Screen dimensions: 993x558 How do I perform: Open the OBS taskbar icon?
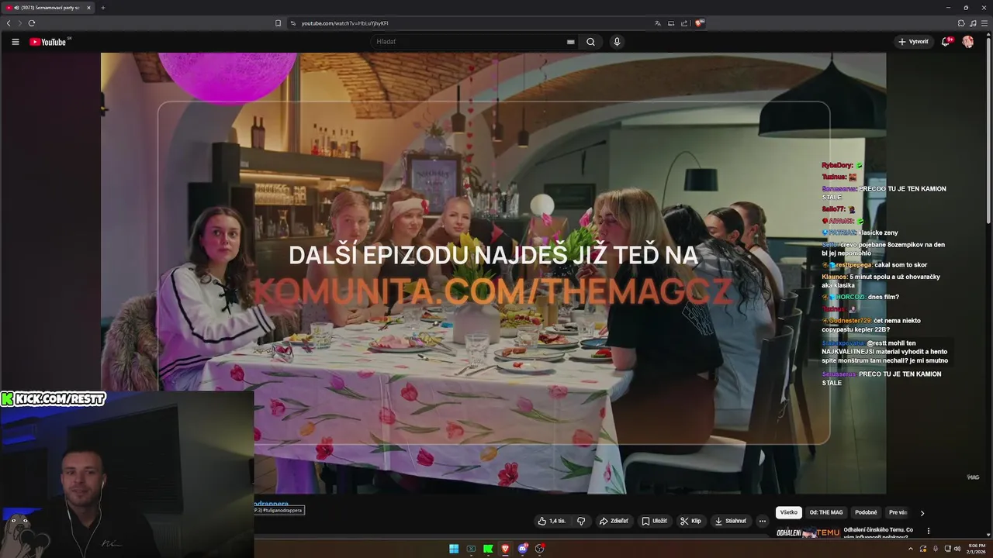540,549
